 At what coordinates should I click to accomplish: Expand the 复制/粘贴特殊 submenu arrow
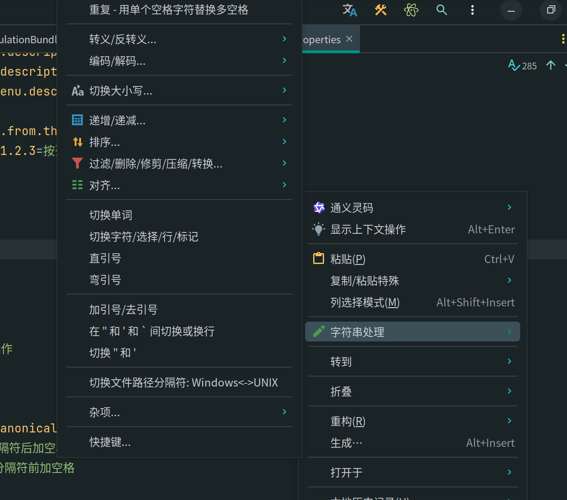tap(509, 280)
